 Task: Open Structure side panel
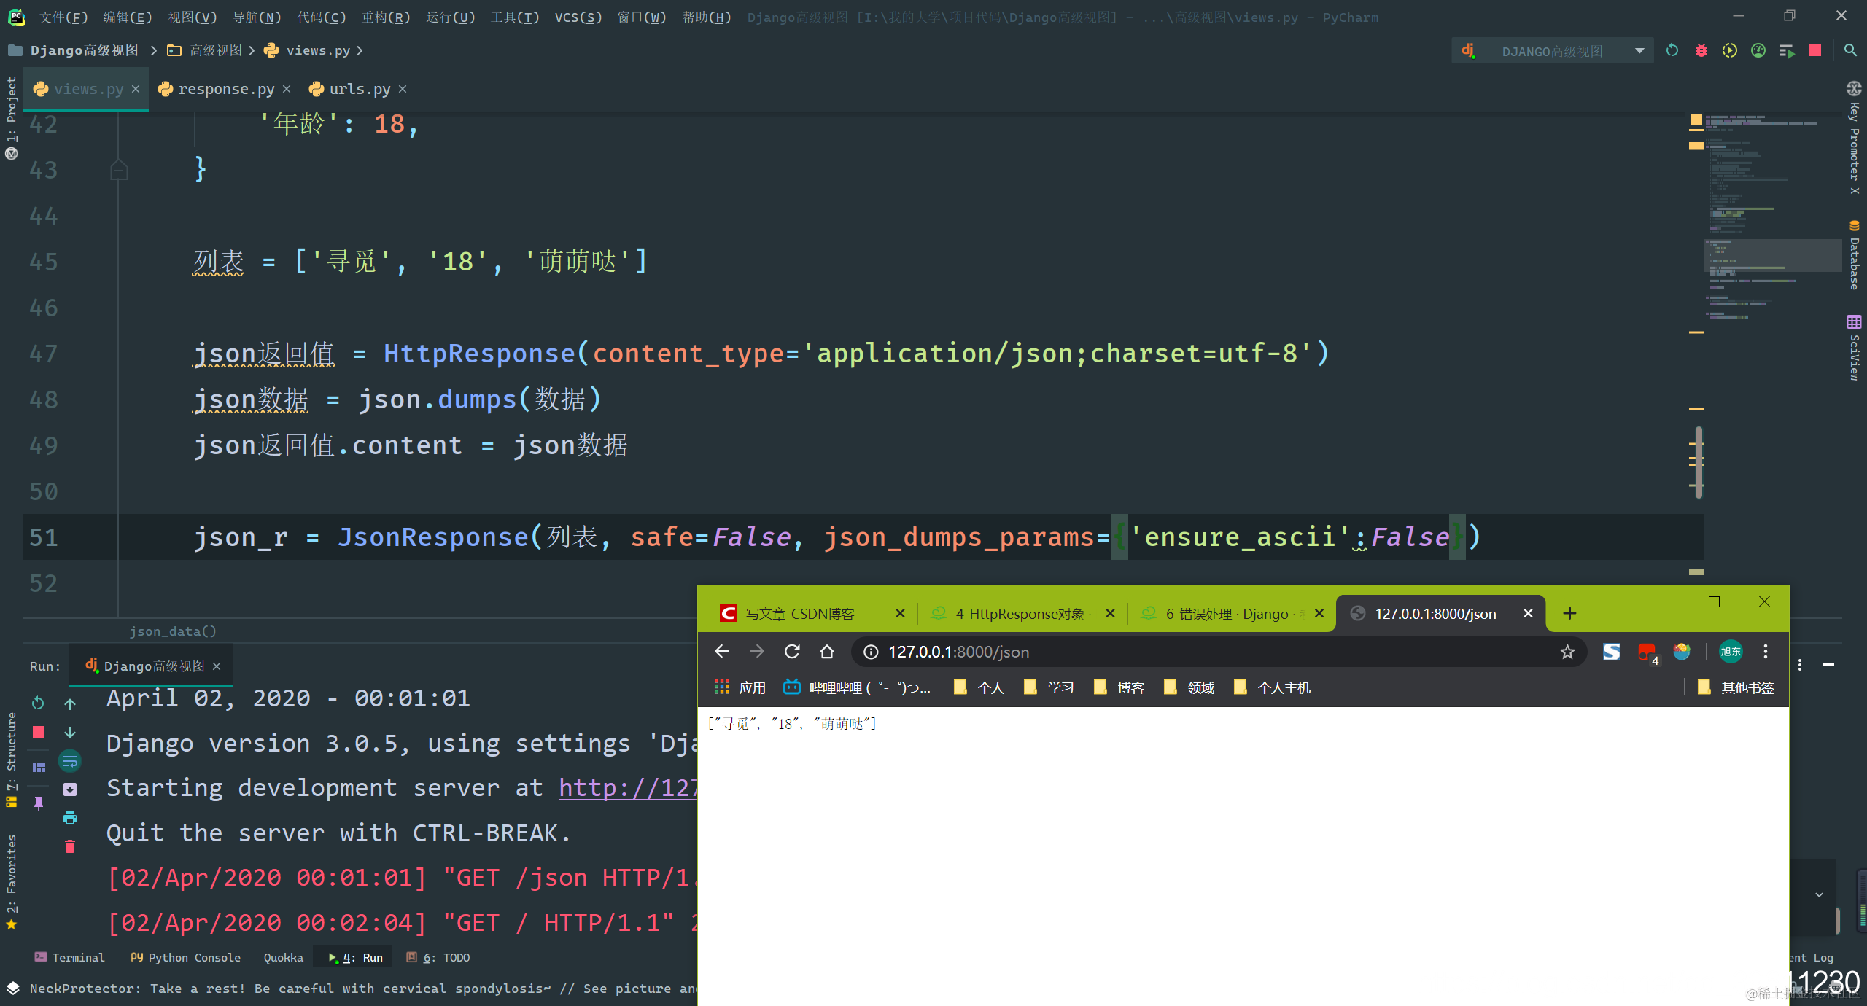tap(11, 758)
